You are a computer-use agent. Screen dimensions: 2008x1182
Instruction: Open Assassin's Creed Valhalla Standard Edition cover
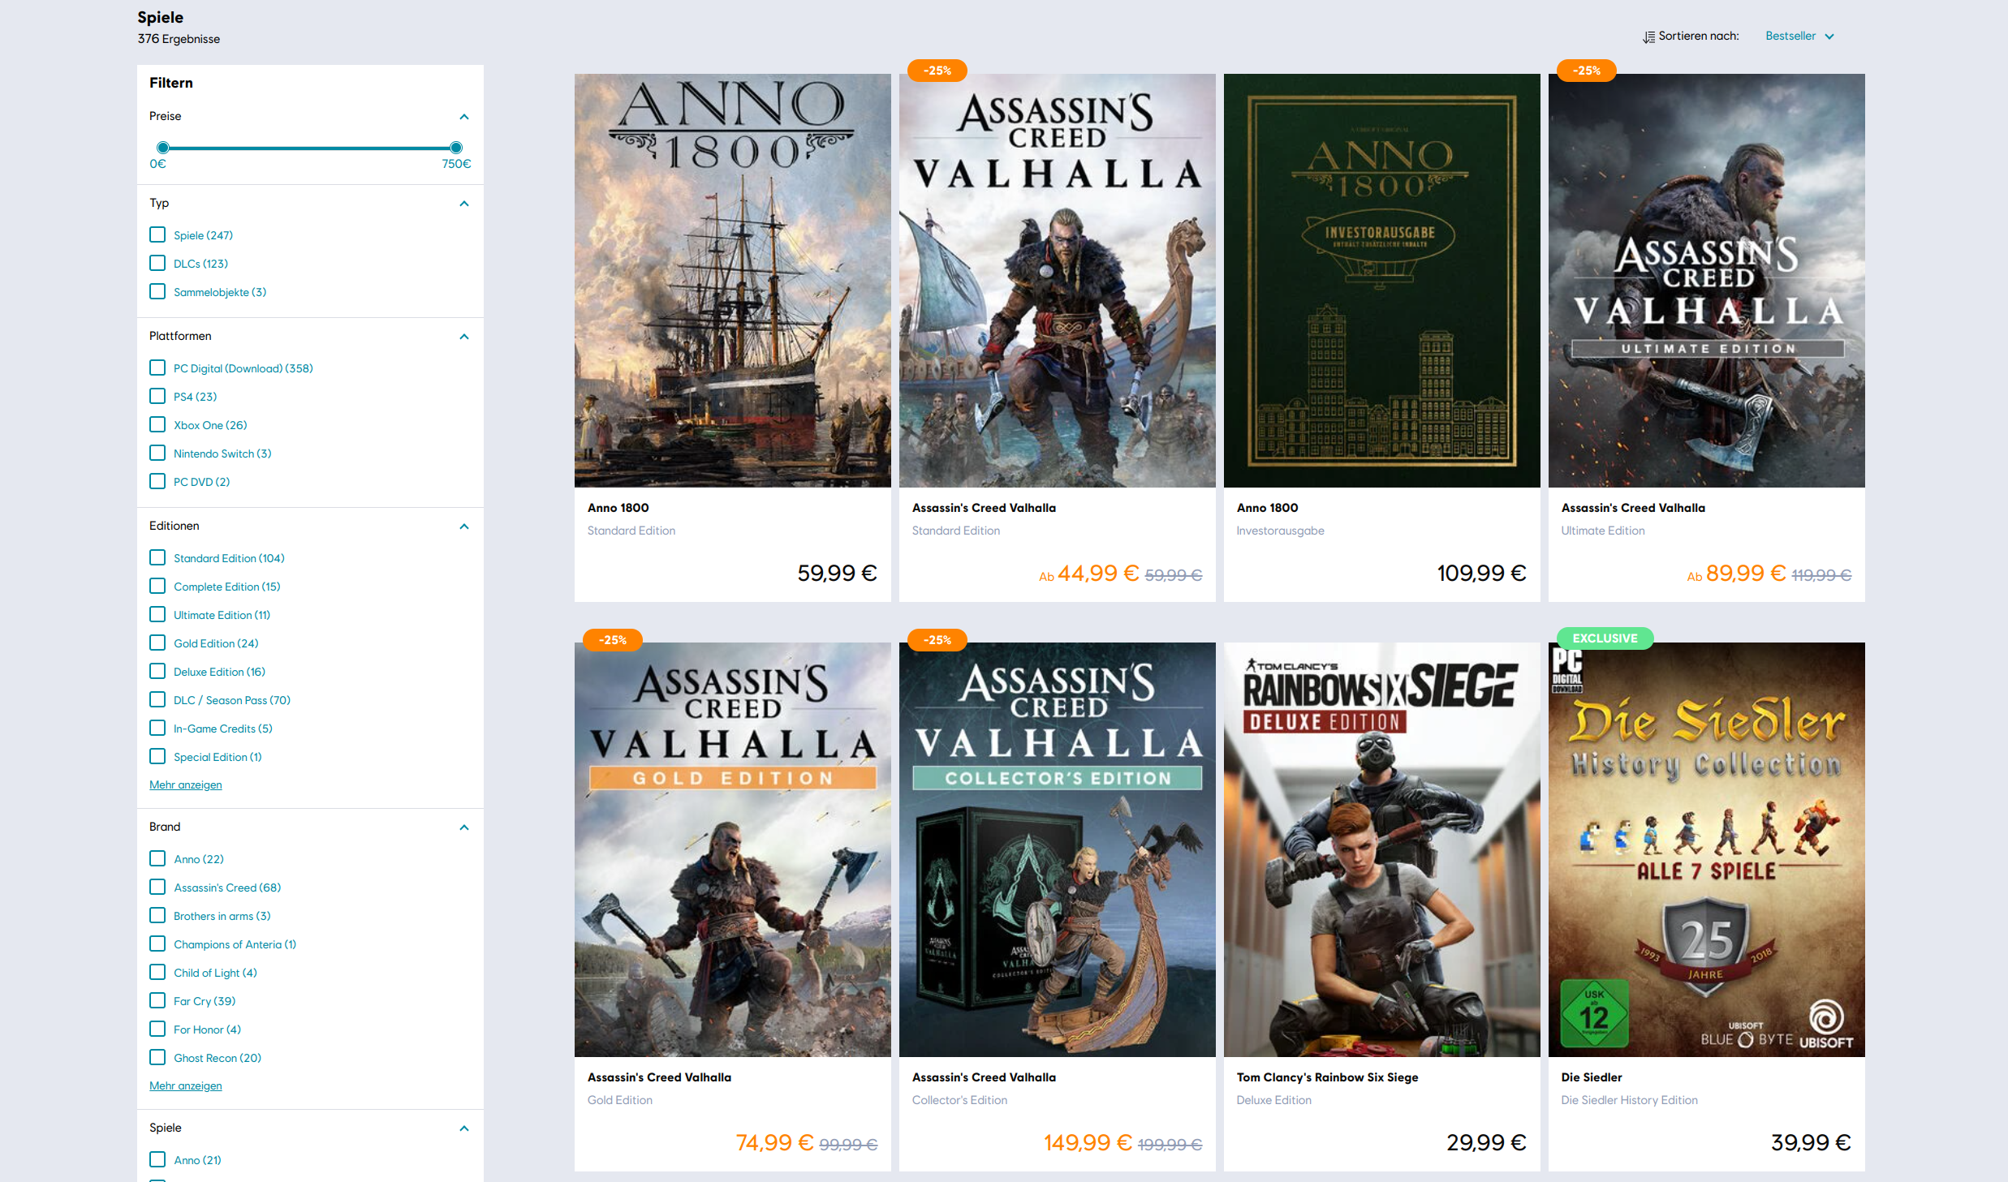pyautogui.click(x=1057, y=281)
